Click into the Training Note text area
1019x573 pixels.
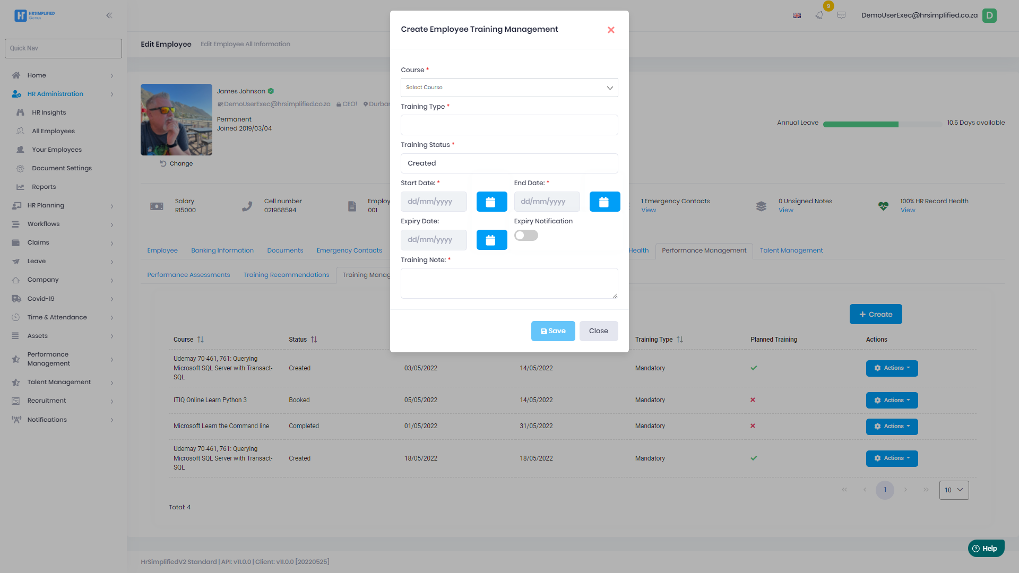(509, 283)
